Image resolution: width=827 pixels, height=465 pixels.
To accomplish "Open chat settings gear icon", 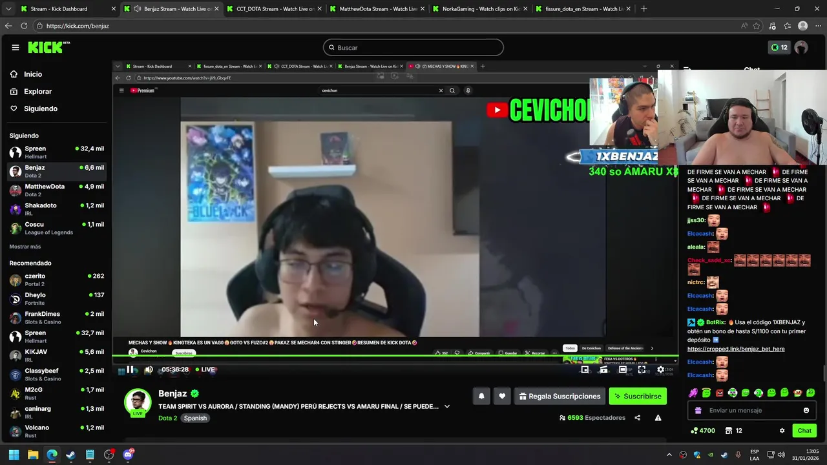I will (x=782, y=431).
